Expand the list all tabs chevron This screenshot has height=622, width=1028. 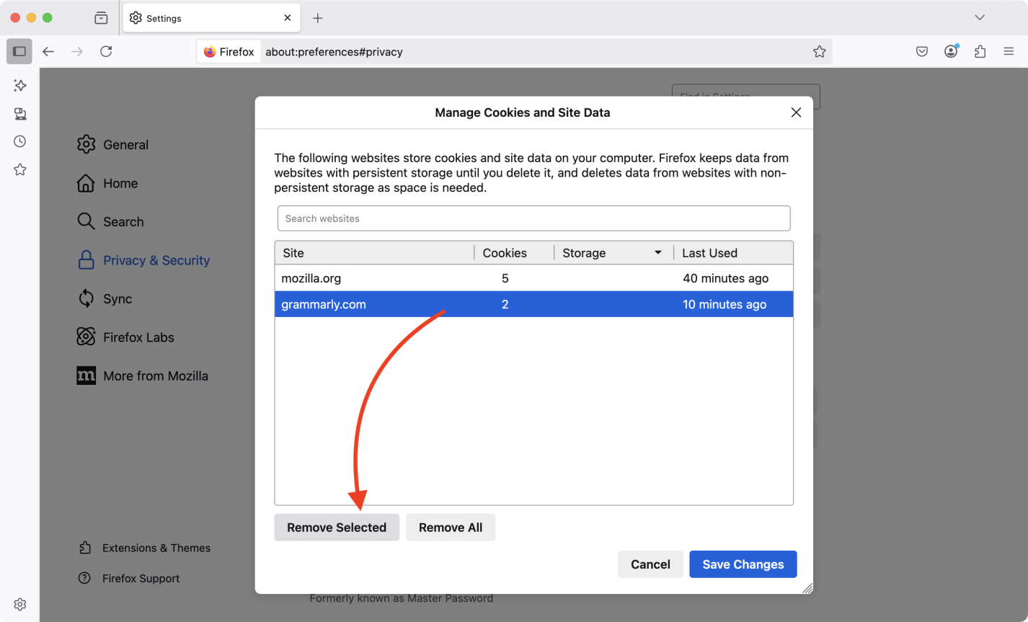[x=979, y=17]
